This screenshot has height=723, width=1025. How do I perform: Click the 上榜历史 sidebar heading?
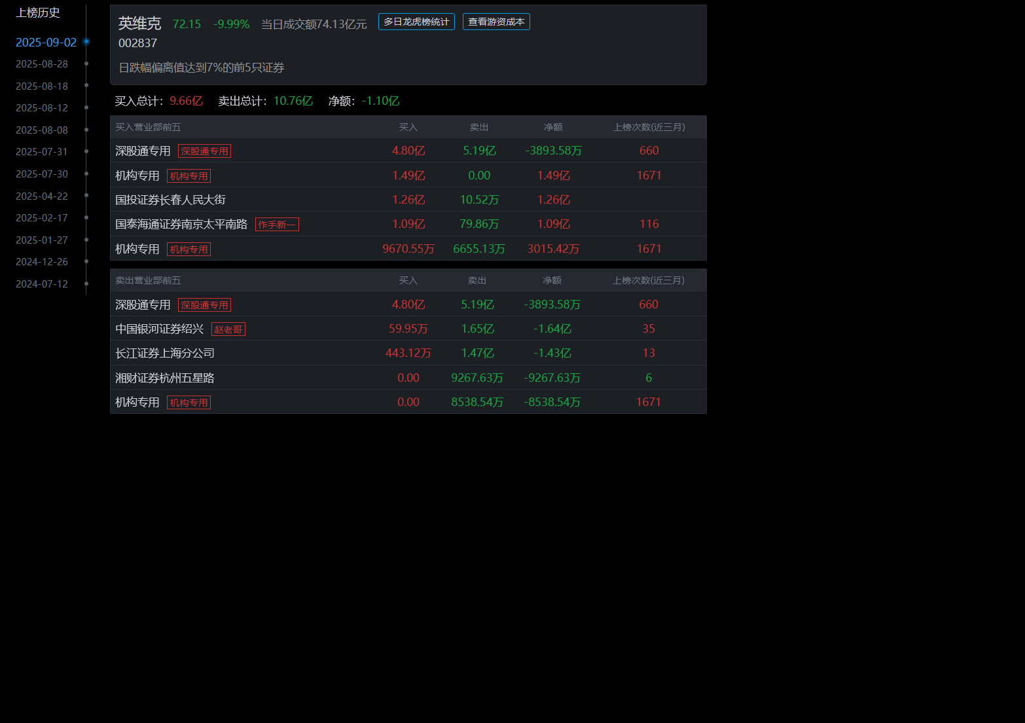(x=38, y=12)
